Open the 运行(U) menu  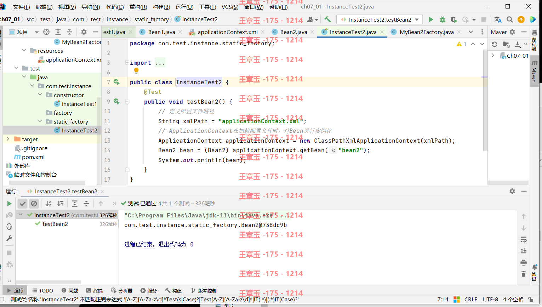point(184,7)
